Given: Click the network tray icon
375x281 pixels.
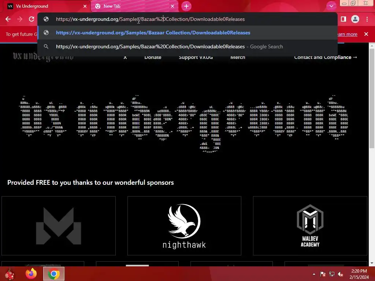Looking at the screenshot, I should (x=332, y=274).
